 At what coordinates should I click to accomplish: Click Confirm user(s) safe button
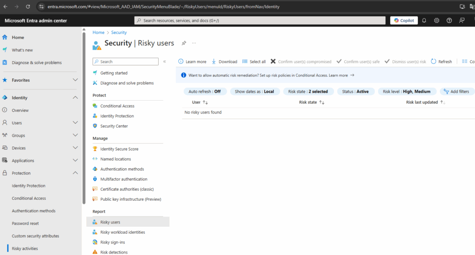[358, 62]
